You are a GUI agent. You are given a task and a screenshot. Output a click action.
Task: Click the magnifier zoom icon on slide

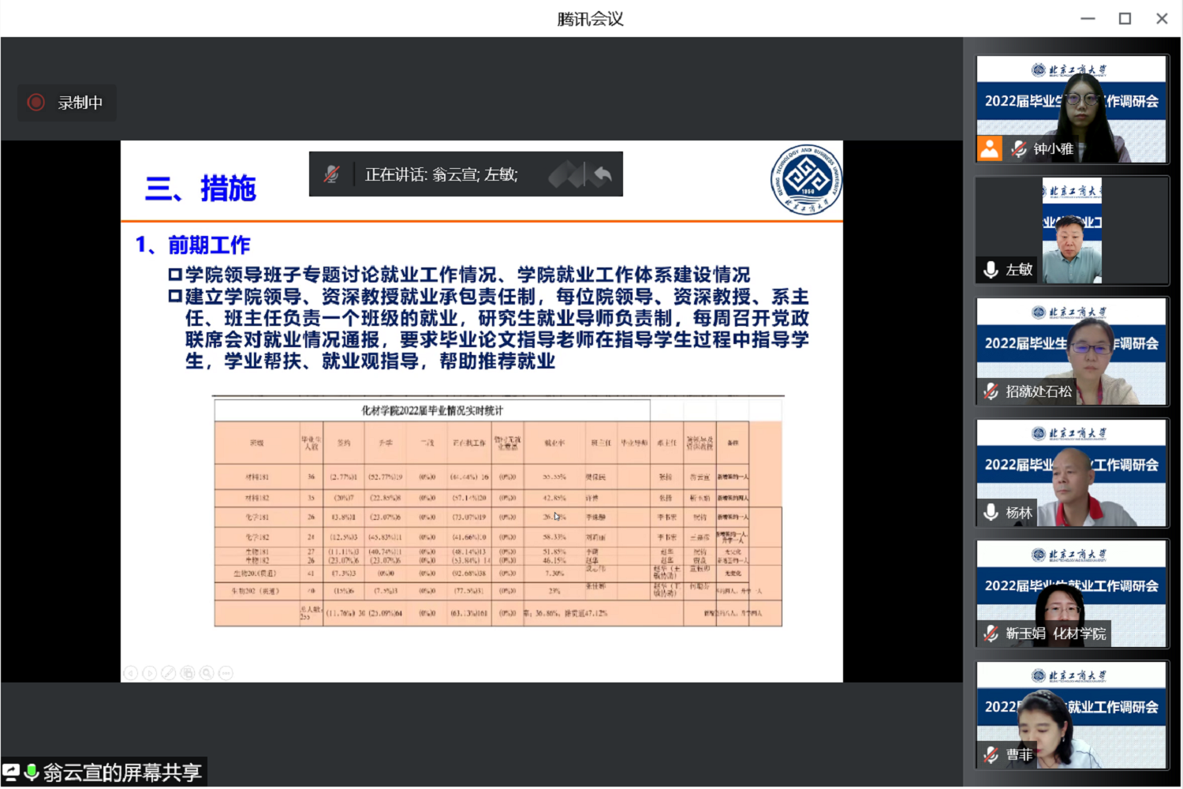click(207, 673)
